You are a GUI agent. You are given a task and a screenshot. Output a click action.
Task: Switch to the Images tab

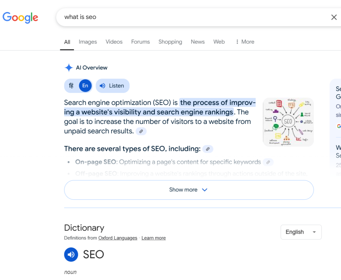88,42
